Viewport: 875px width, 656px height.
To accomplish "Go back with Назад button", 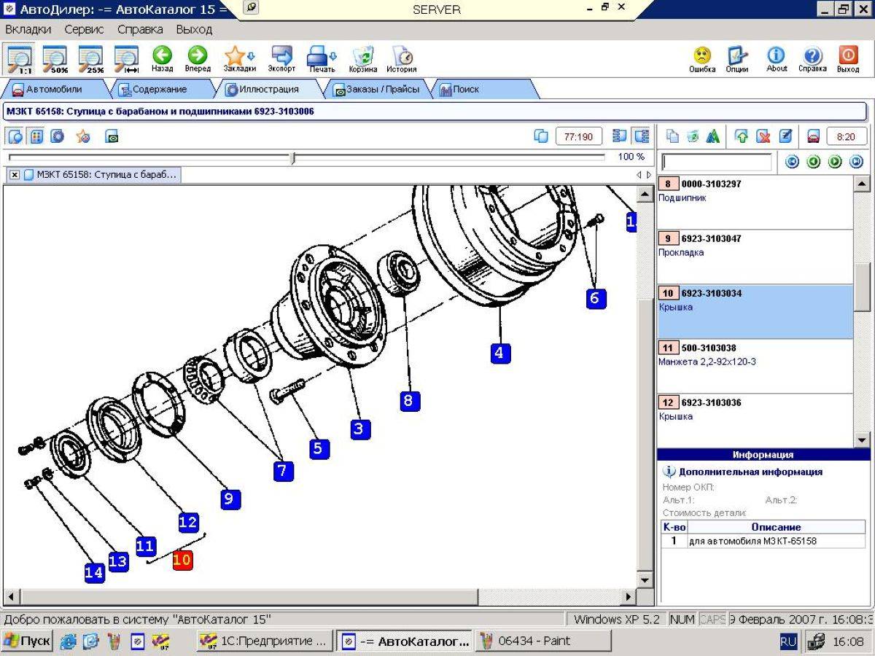I will [x=162, y=59].
